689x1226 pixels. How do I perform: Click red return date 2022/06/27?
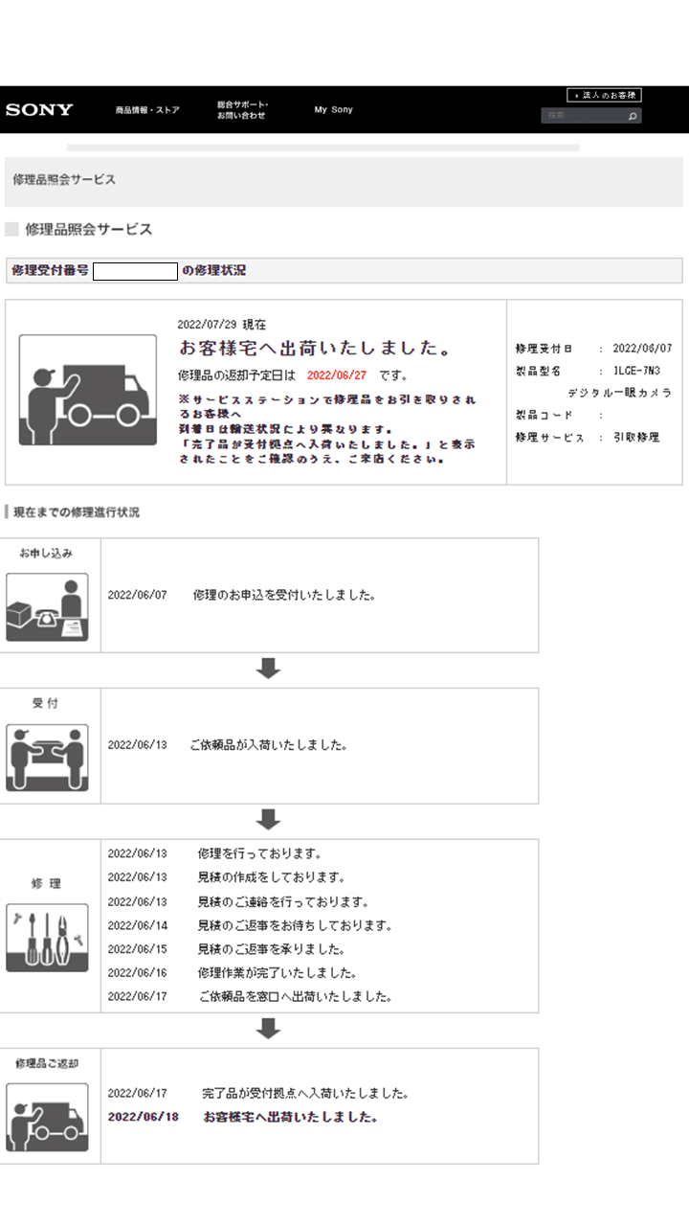coord(337,375)
